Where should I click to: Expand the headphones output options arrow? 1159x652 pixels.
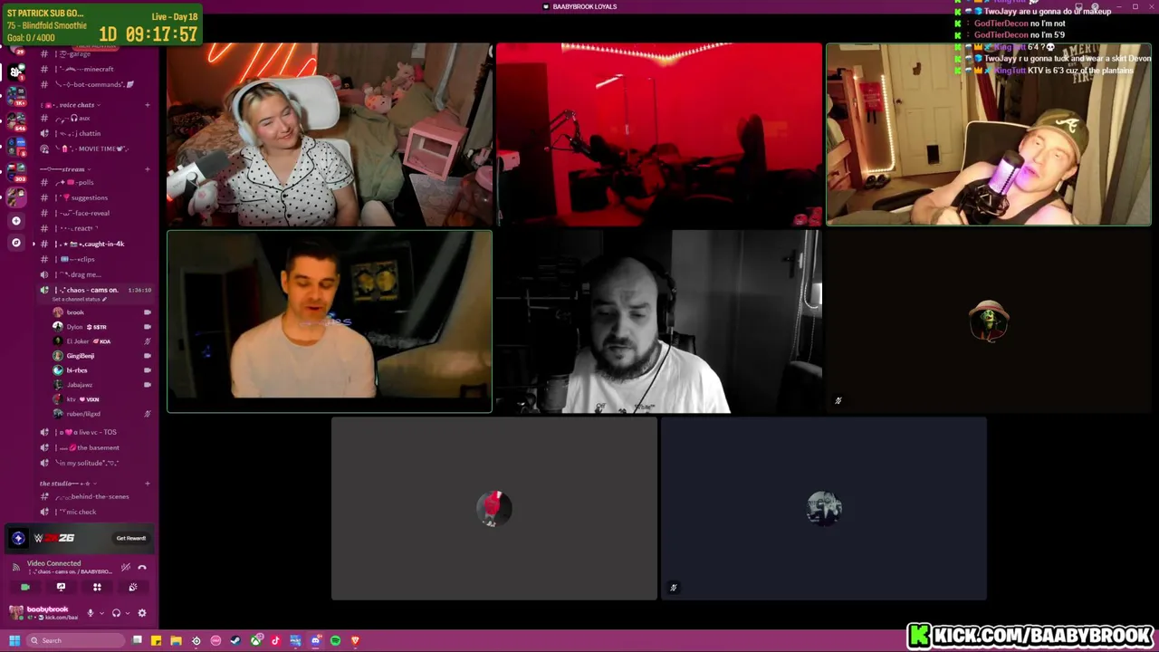127,613
